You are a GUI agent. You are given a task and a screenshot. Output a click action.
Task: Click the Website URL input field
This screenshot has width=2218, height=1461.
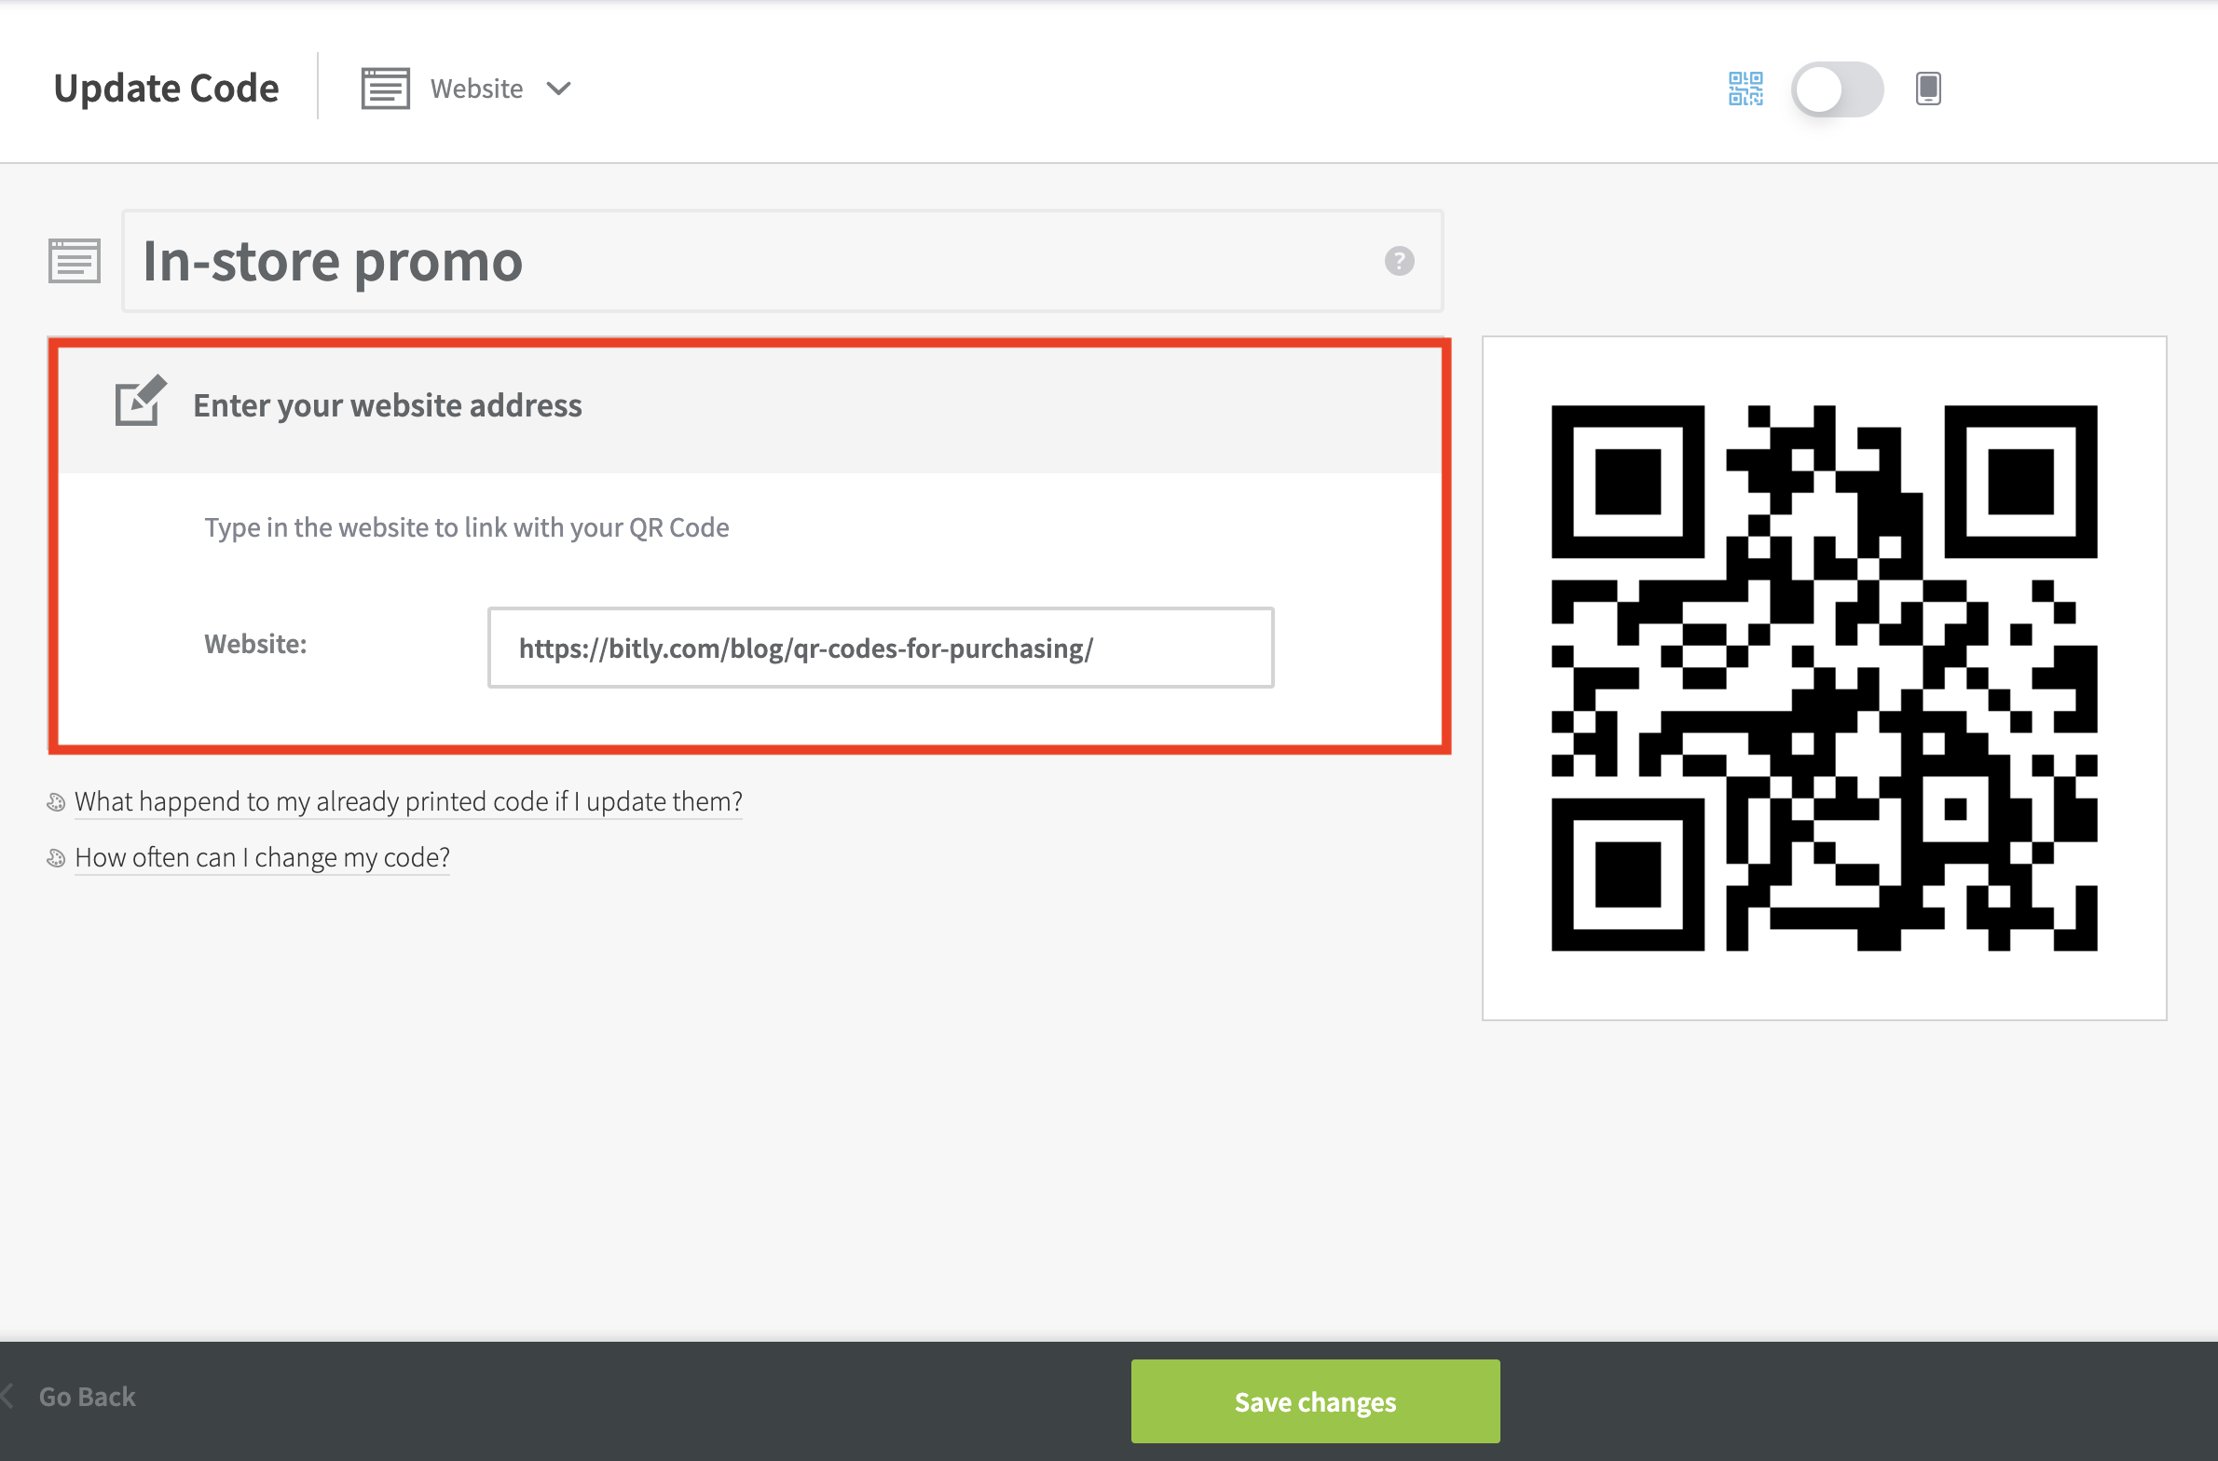click(x=881, y=648)
